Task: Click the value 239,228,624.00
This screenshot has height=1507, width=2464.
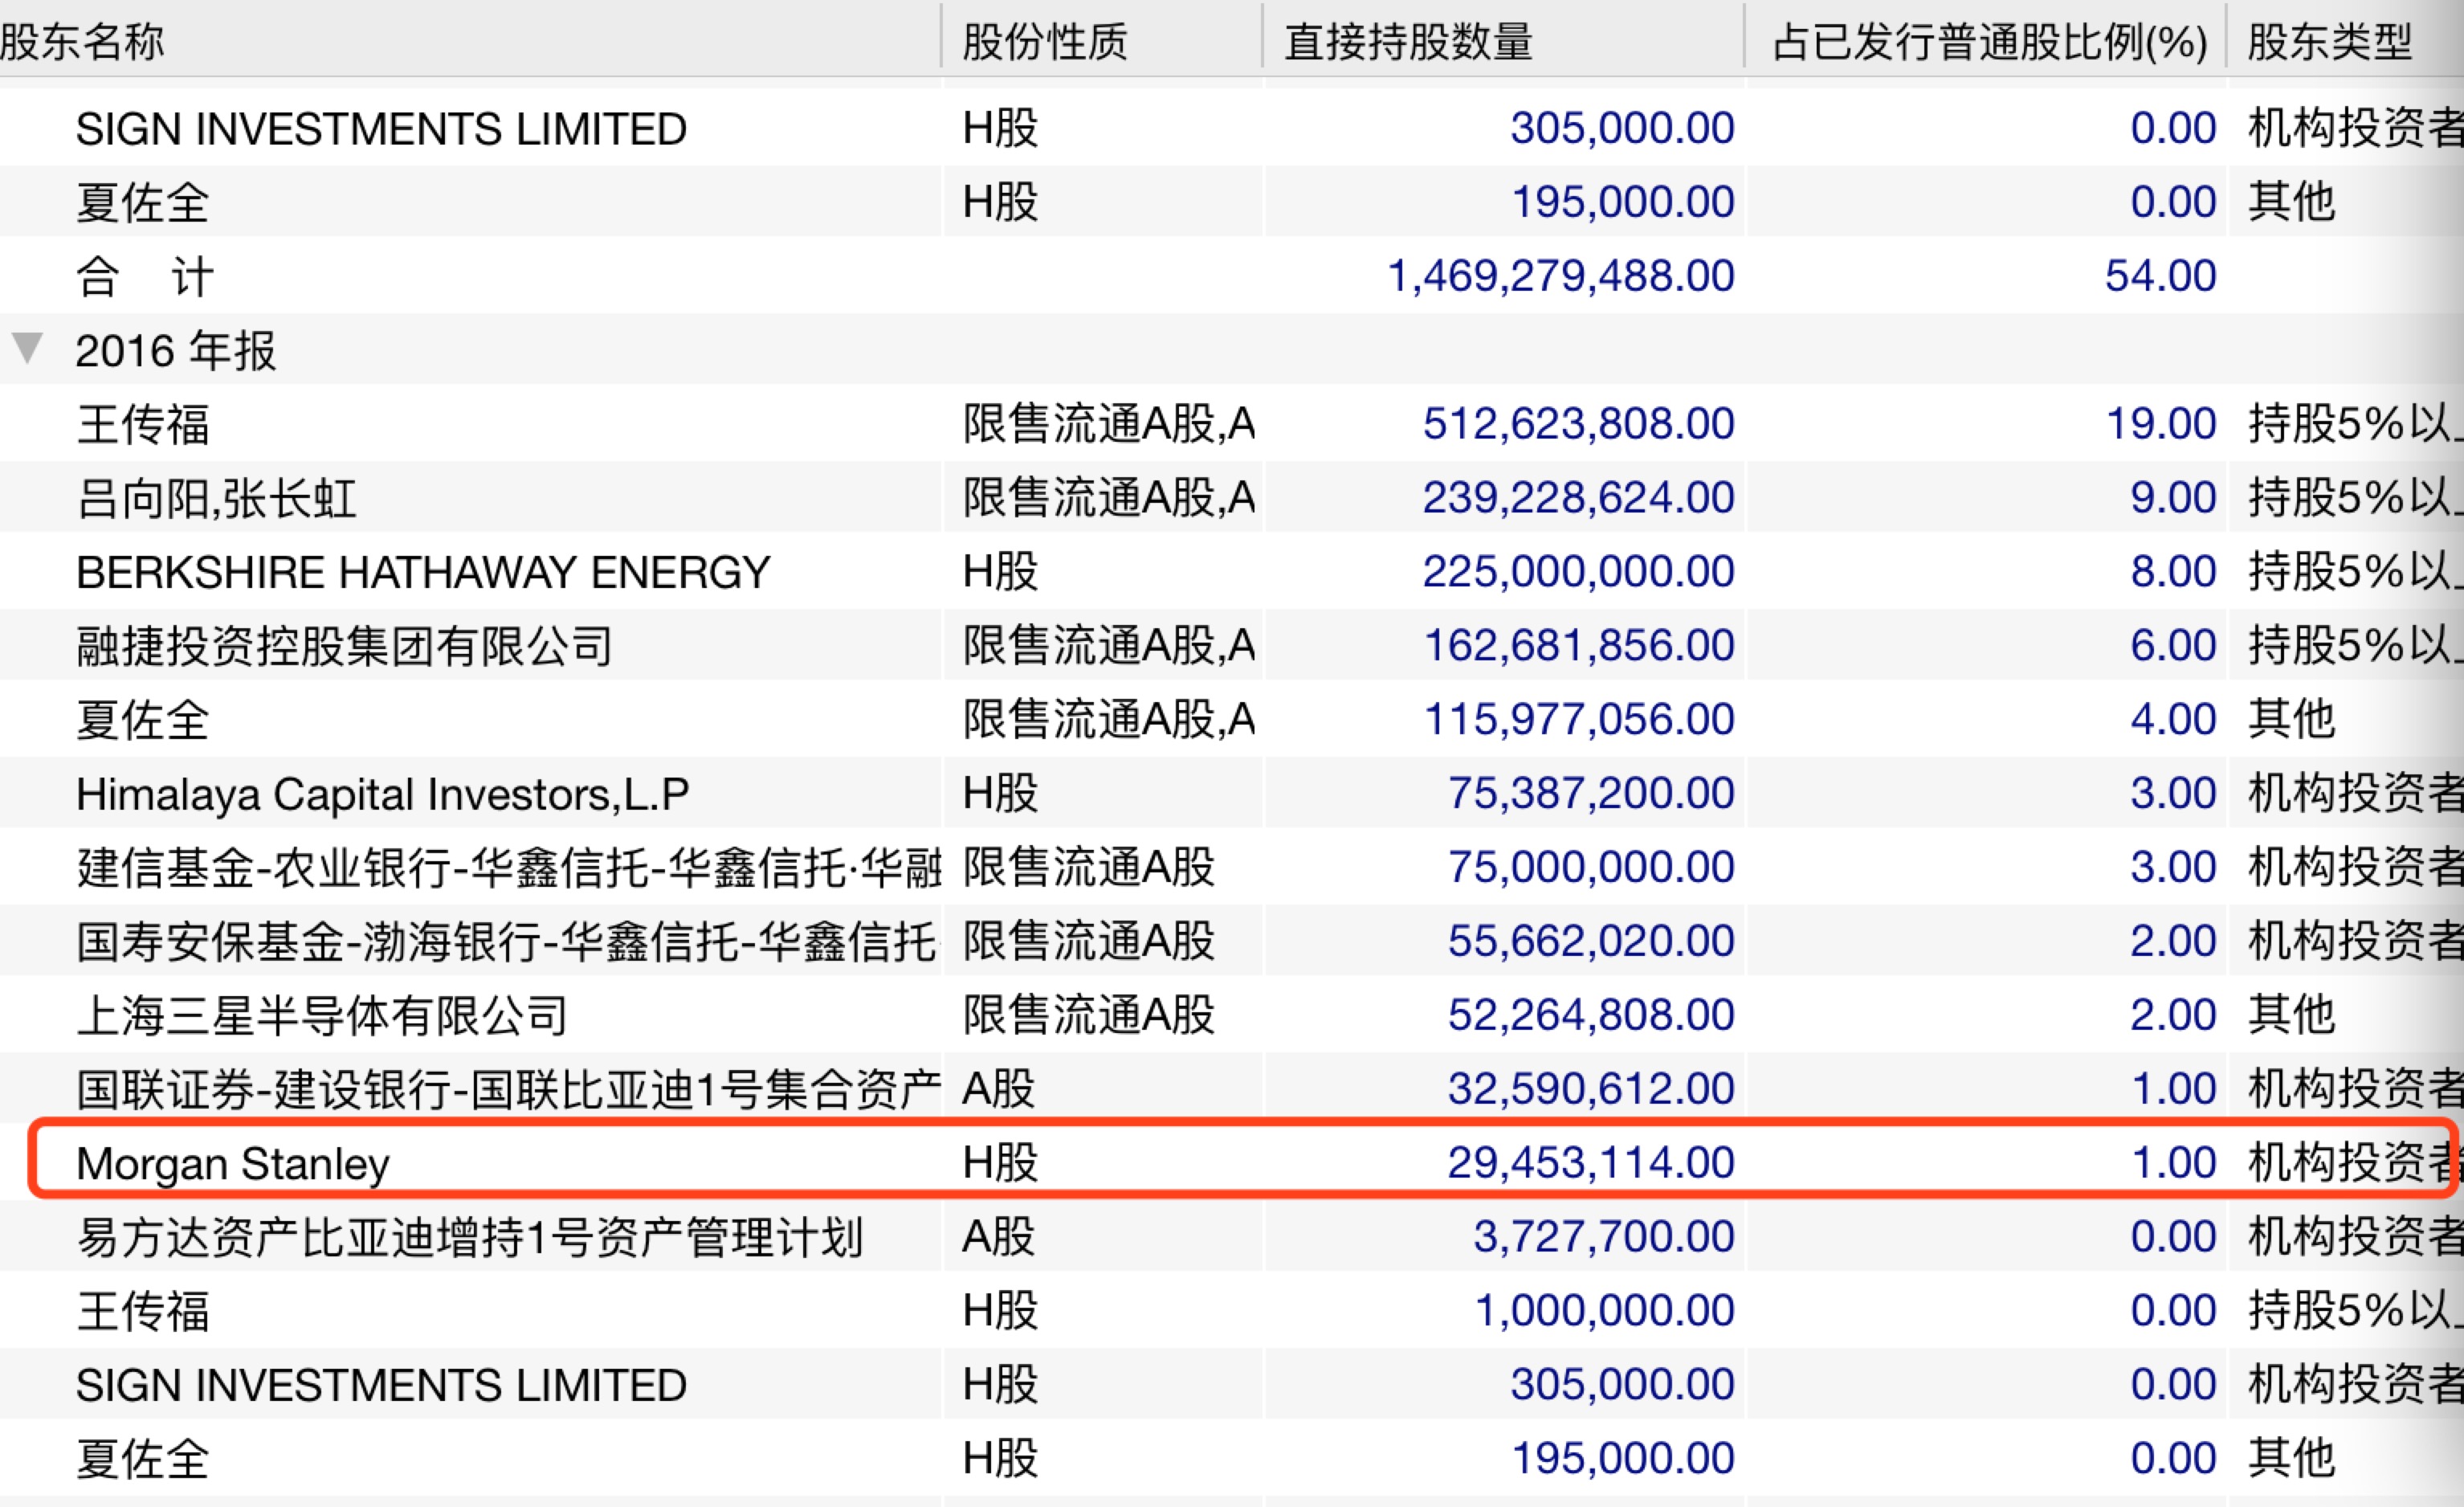Action: tap(1578, 497)
